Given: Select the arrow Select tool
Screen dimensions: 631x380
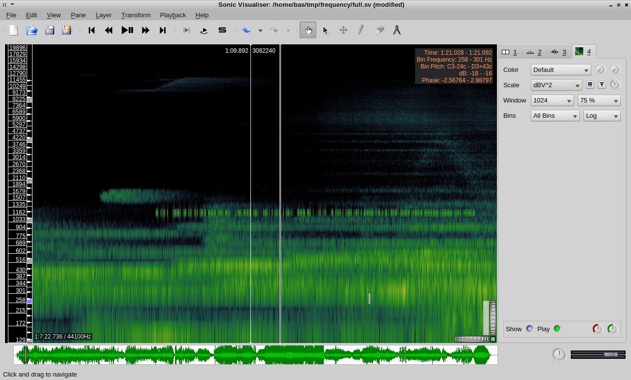Looking at the screenshot, I should pyautogui.click(x=325, y=30).
